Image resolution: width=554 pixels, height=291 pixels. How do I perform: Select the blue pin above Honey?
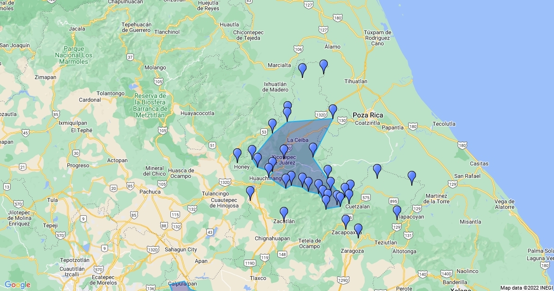[237, 155]
